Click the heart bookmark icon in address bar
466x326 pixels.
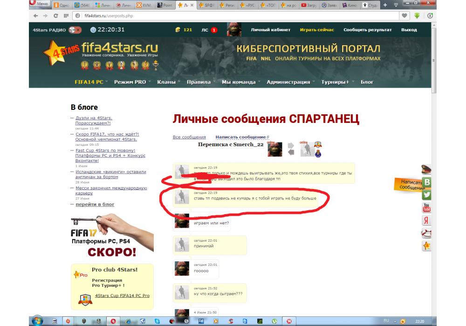(405, 15)
